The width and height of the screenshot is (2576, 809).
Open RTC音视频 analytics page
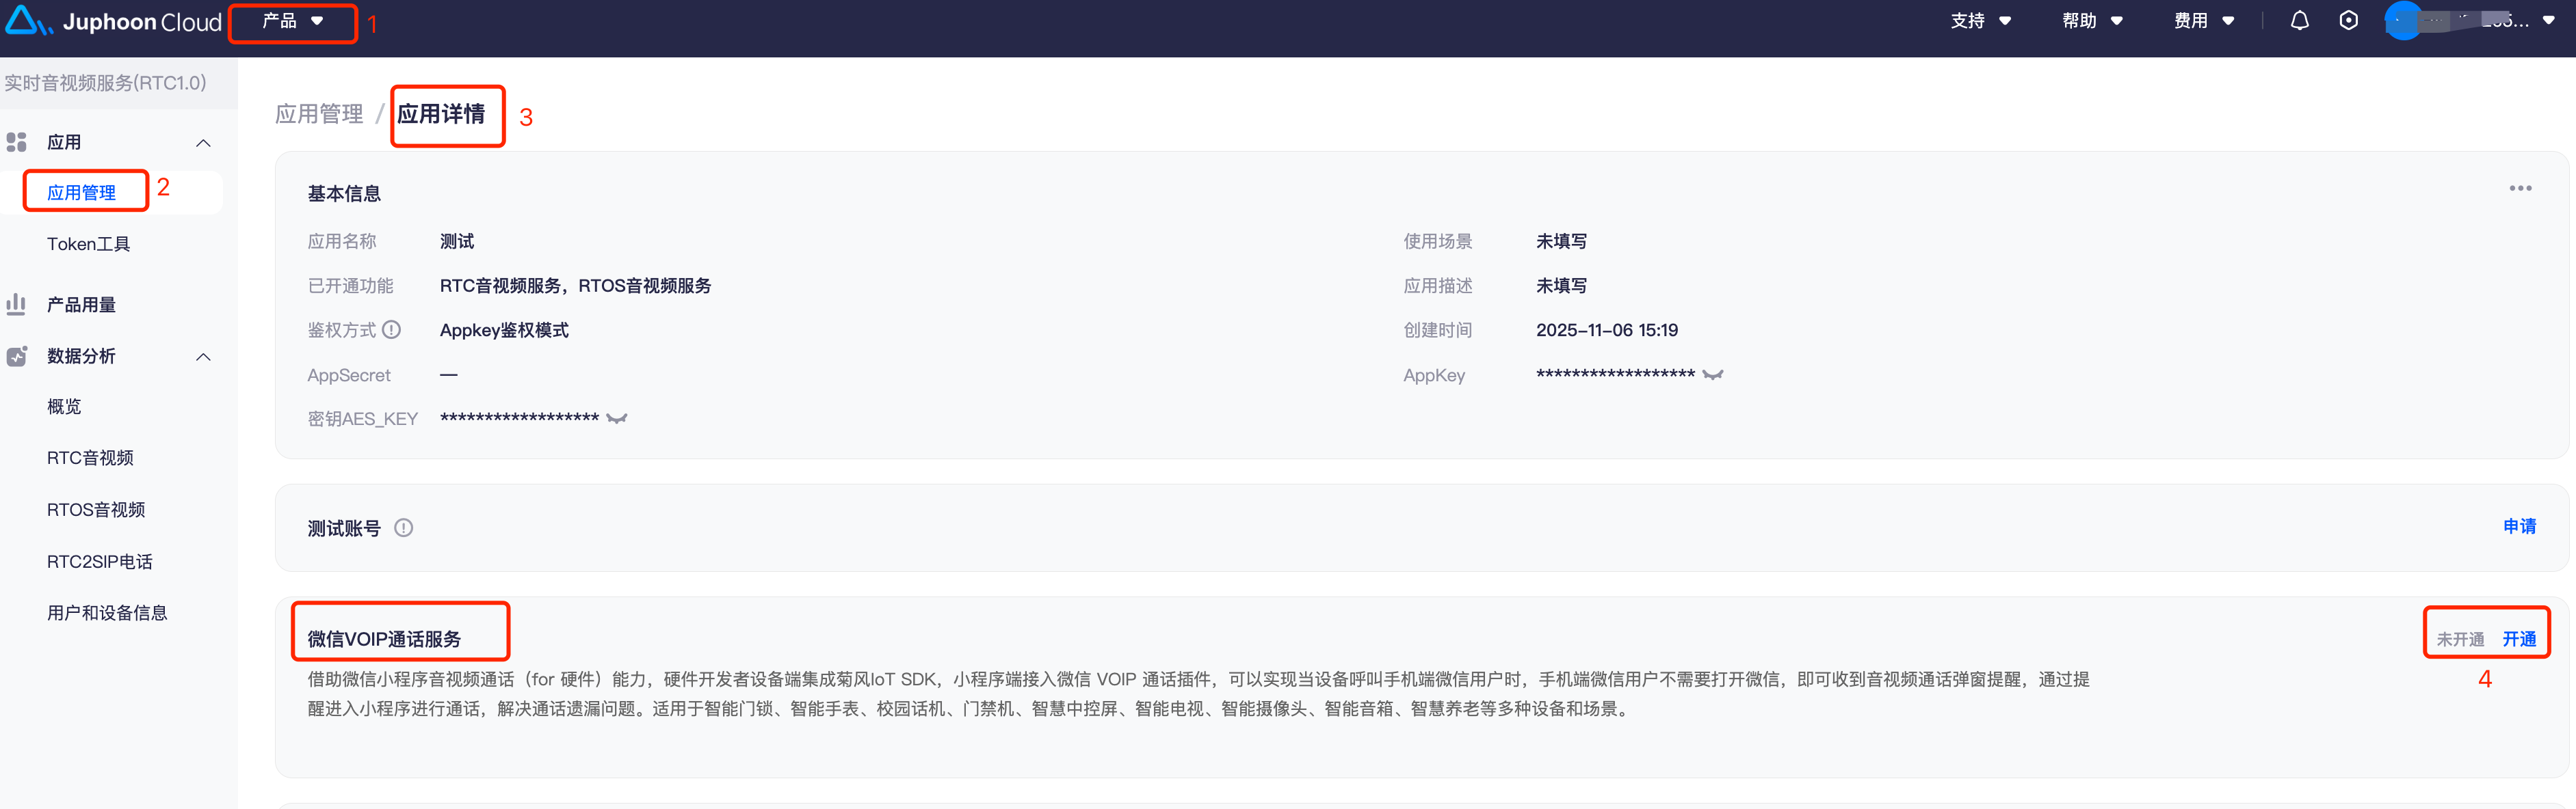pos(90,457)
